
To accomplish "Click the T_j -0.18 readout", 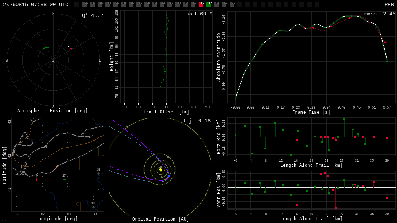I will [x=197, y=121].
